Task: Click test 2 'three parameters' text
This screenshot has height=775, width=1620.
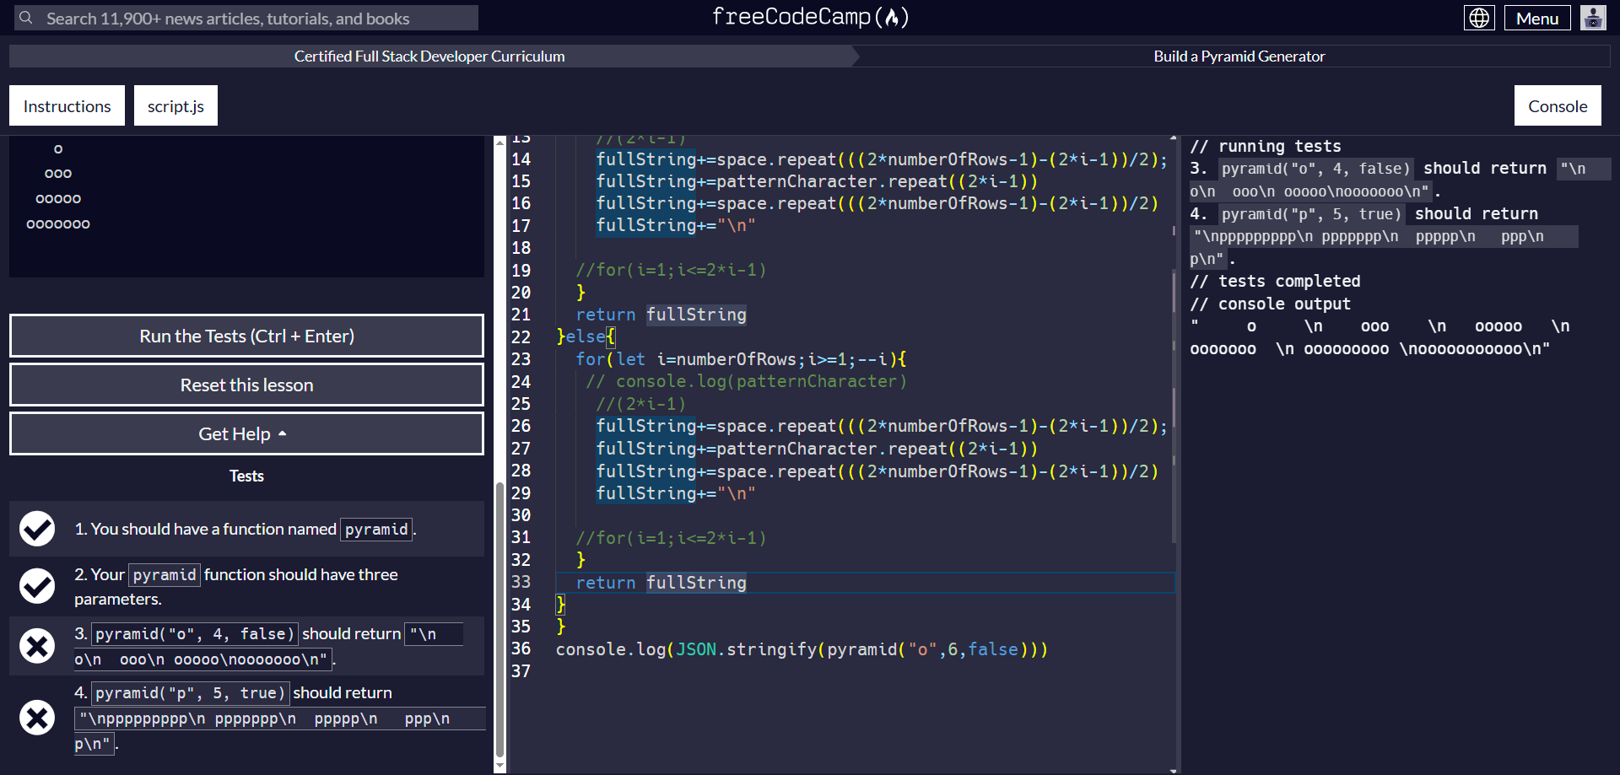Action: [236, 586]
